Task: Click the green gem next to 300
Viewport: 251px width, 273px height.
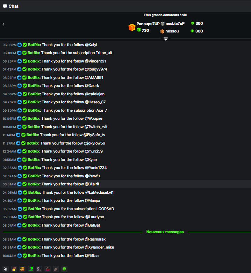Action: 192,31
